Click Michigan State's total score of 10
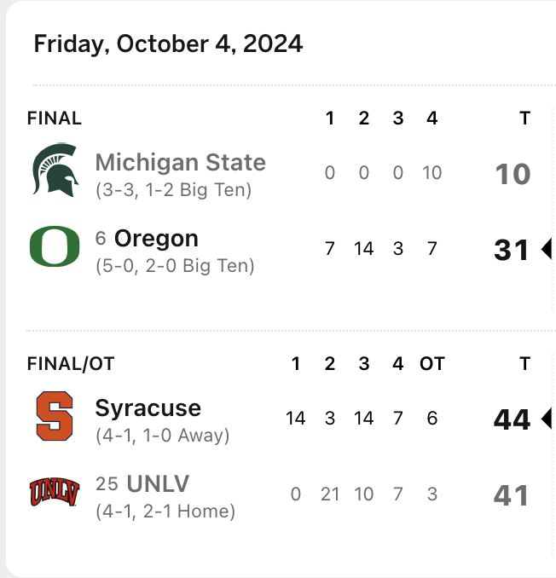The image size is (556, 578). click(513, 174)
